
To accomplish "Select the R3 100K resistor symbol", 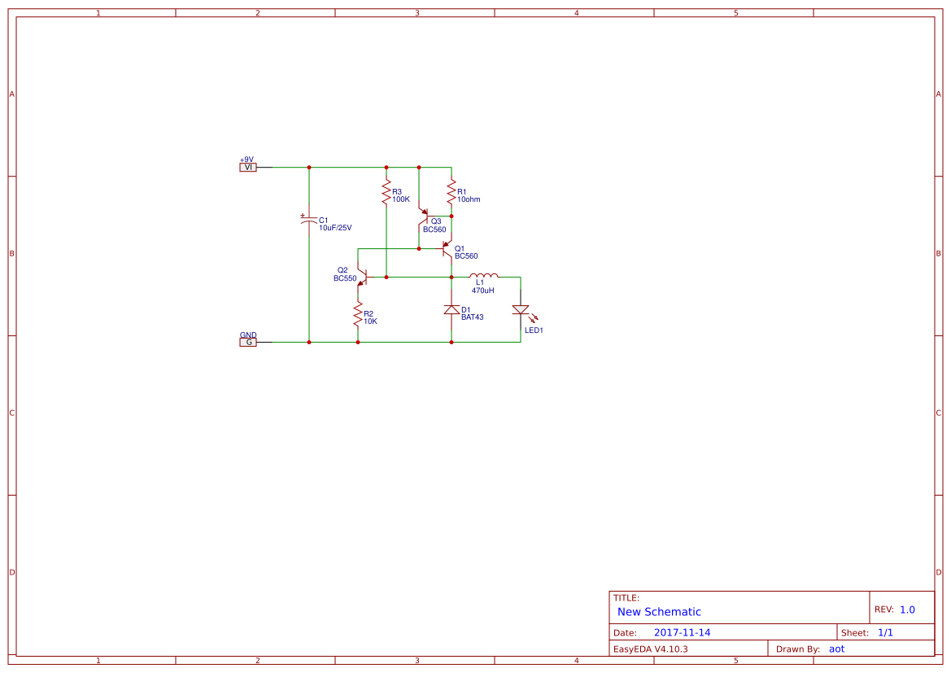I will click(x=386, y=191).
